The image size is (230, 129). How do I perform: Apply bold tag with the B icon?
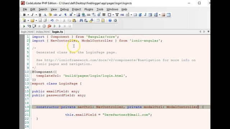24,15
